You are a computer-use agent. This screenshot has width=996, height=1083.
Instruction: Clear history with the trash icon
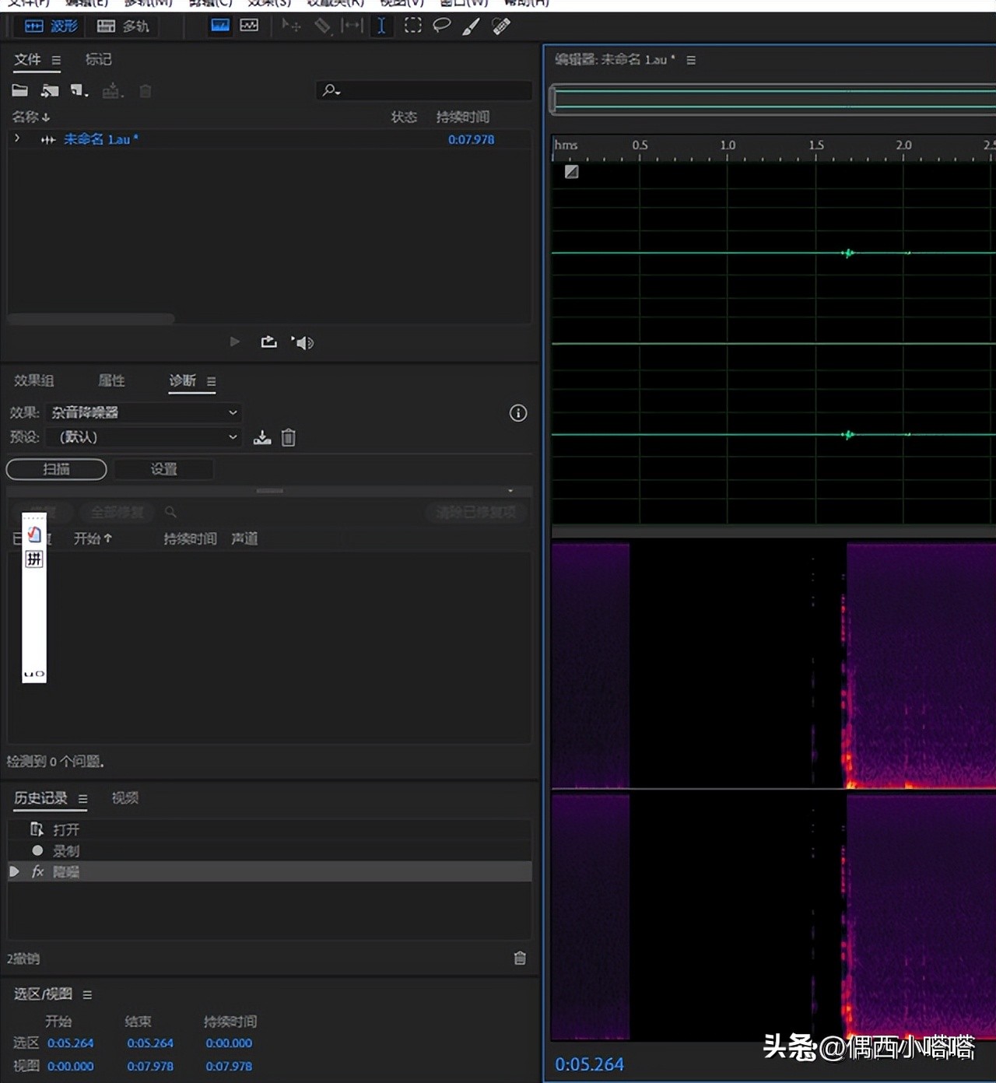click(520, 959)
